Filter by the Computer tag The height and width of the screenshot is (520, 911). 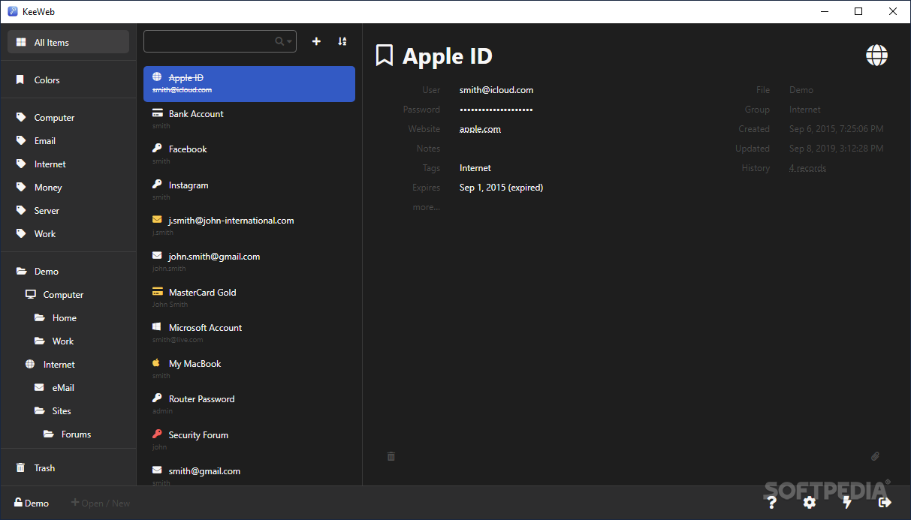click(x=68, y=118)
